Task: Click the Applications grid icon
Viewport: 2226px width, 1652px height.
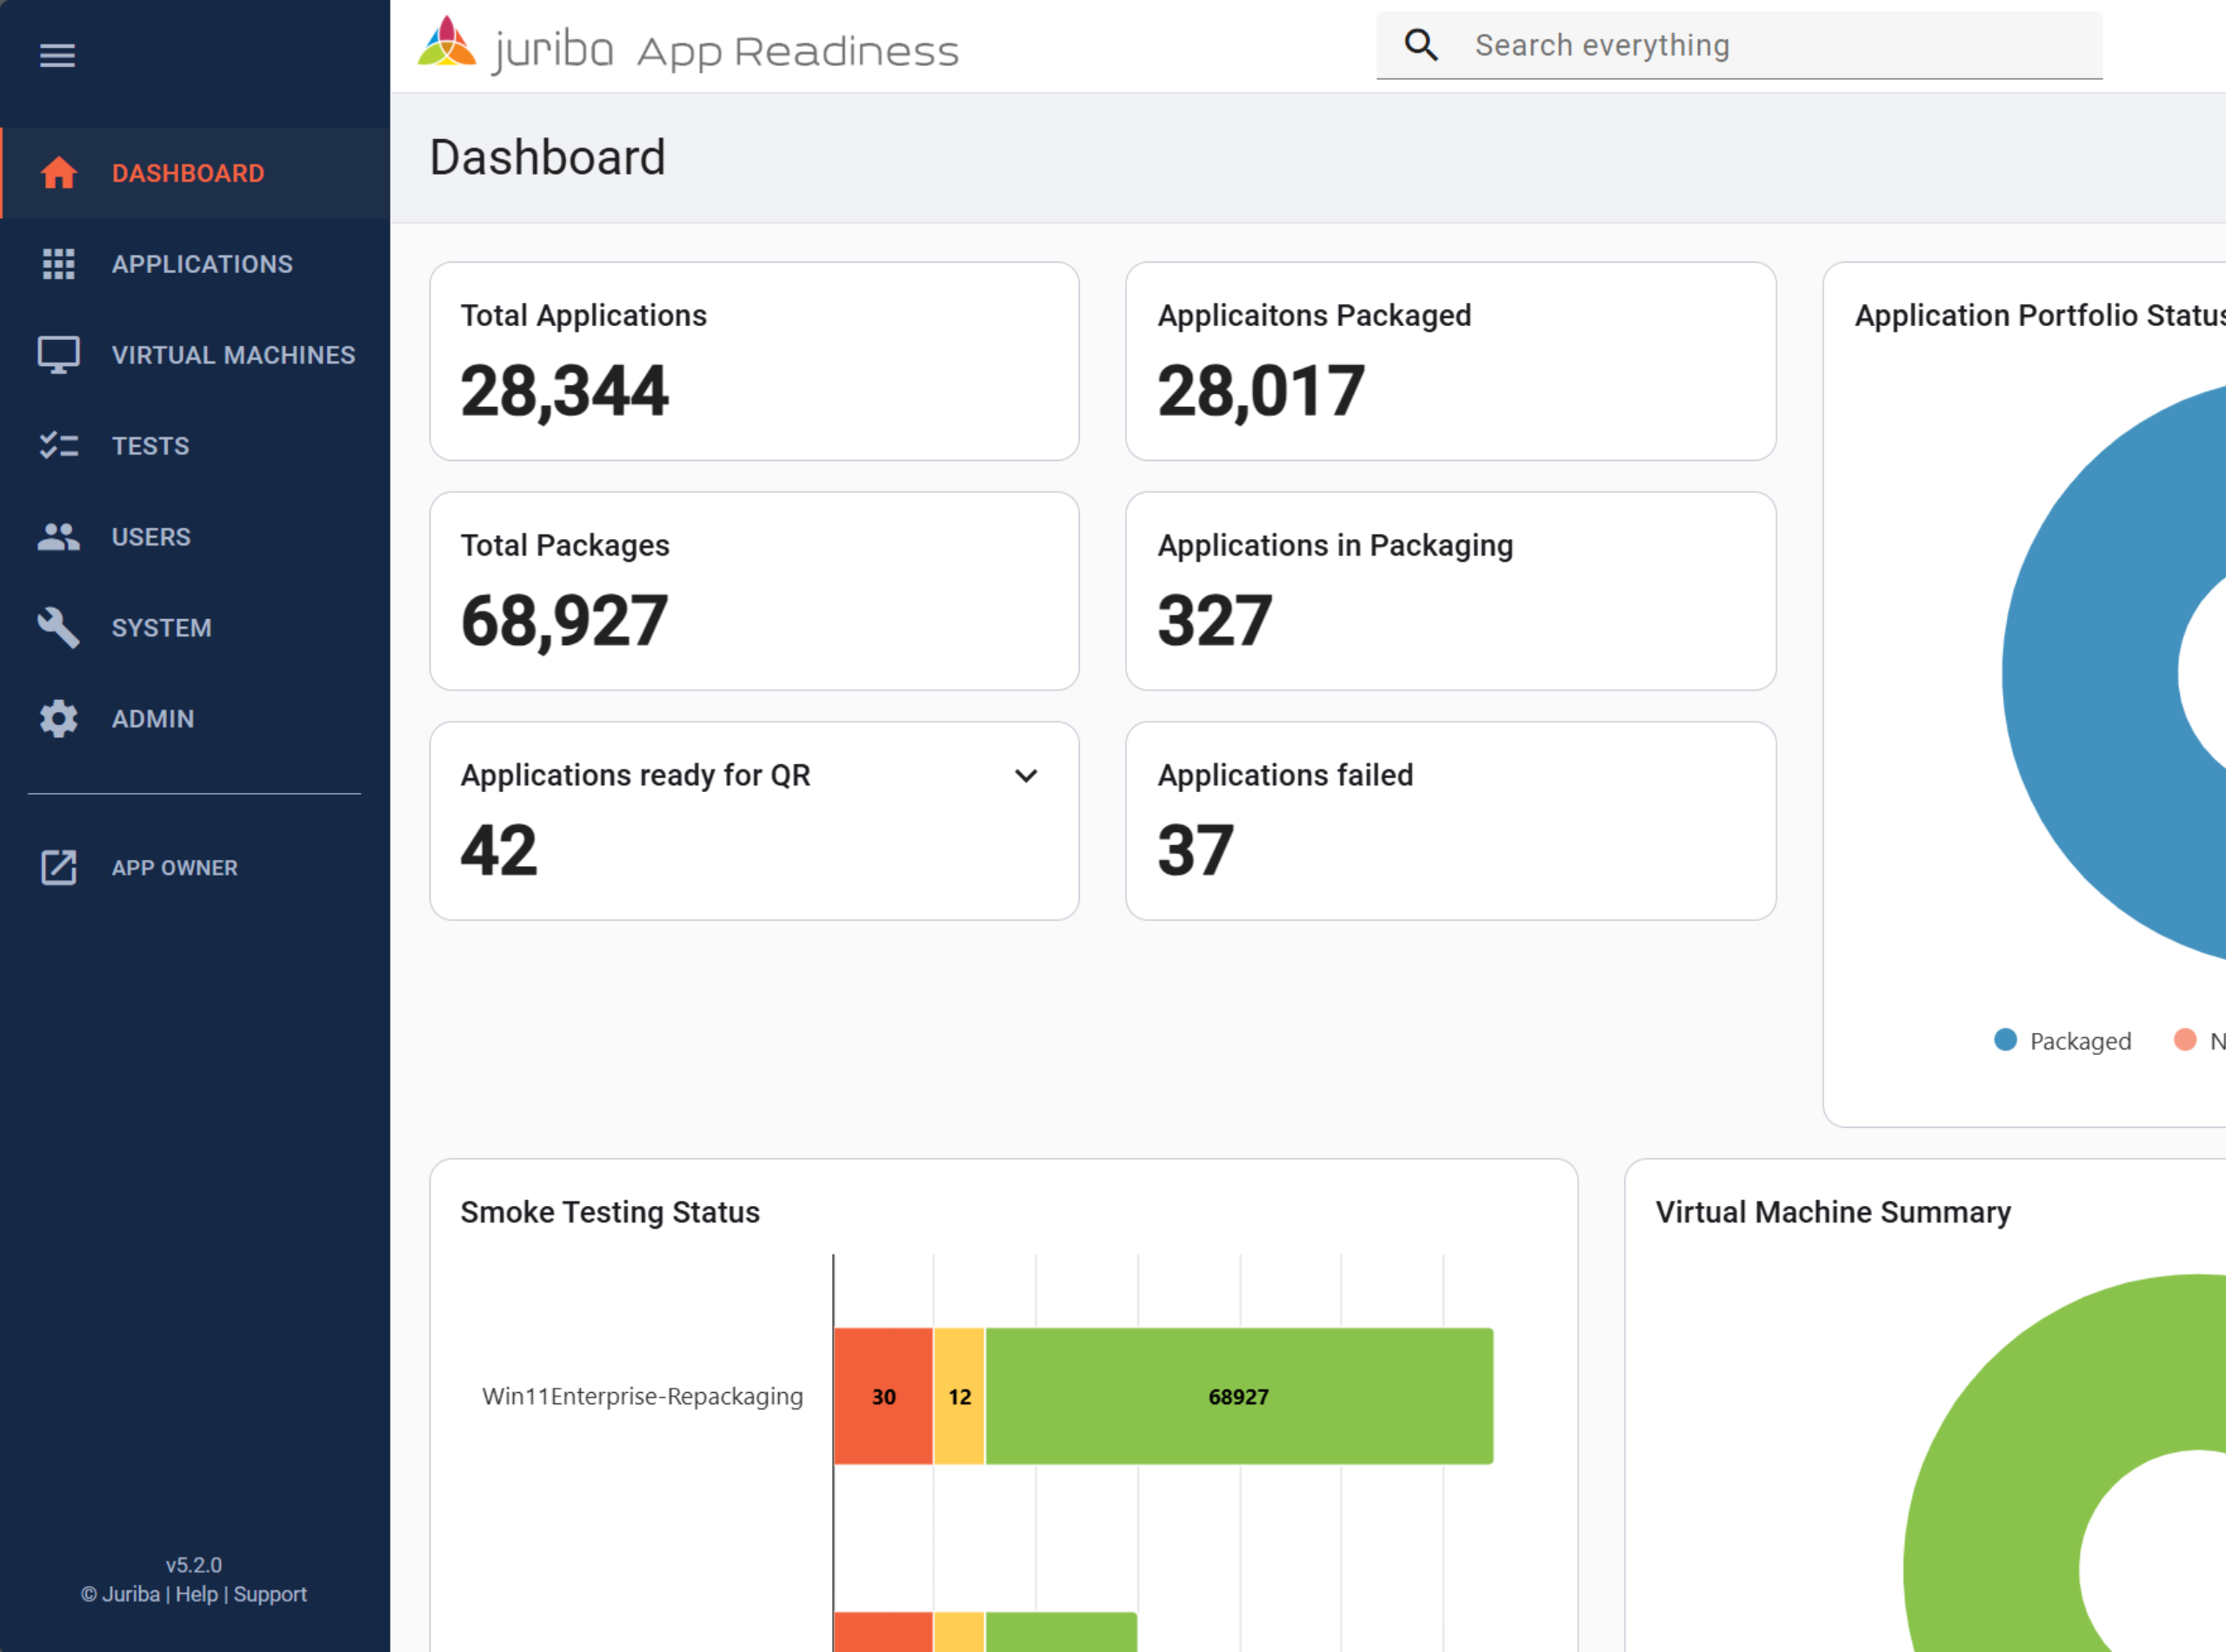Action: pyautogui.click(x=58, y=264)
